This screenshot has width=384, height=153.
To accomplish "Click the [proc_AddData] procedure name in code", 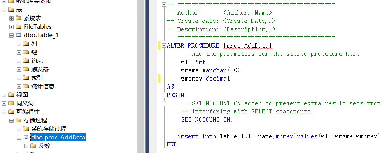I will (247, 46).
